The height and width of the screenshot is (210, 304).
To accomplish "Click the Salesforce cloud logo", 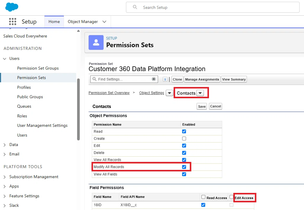I will [x=12, y=7].
